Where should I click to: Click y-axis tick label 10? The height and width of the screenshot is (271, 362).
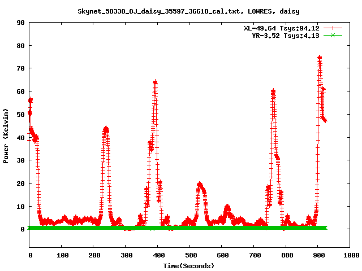click(21, 207)
